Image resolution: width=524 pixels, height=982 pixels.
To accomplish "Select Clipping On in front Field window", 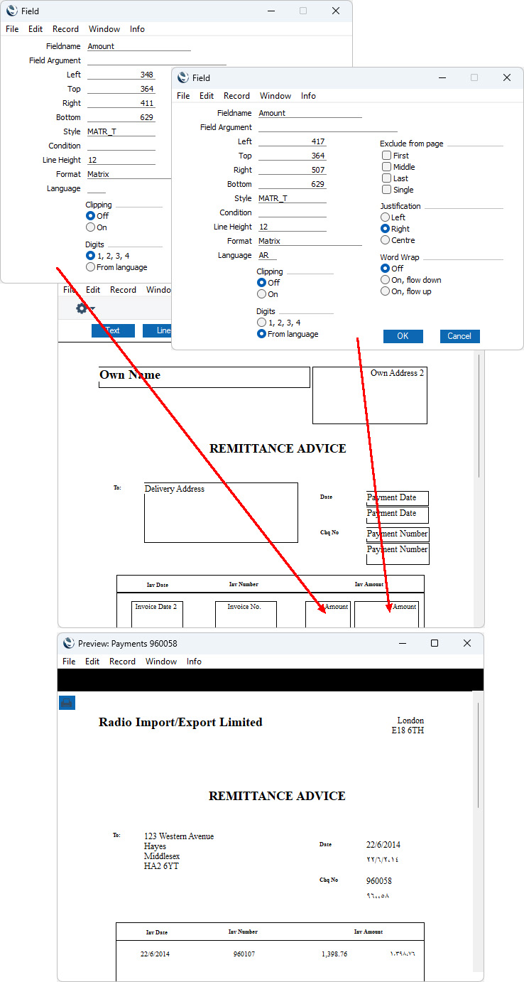I will pos(262,294).
